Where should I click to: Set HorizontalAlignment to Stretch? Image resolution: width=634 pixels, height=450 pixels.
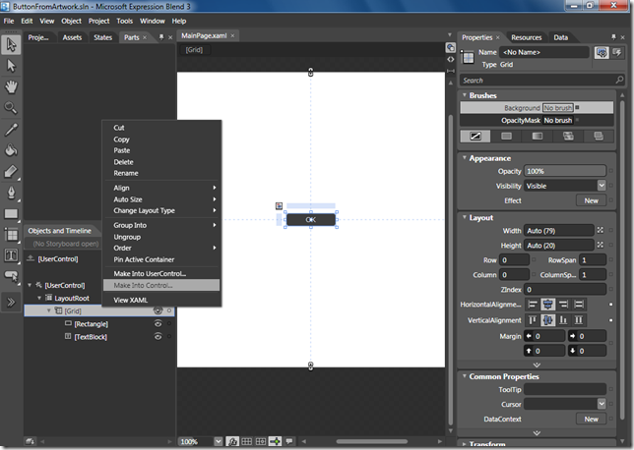tap(579, 305)
